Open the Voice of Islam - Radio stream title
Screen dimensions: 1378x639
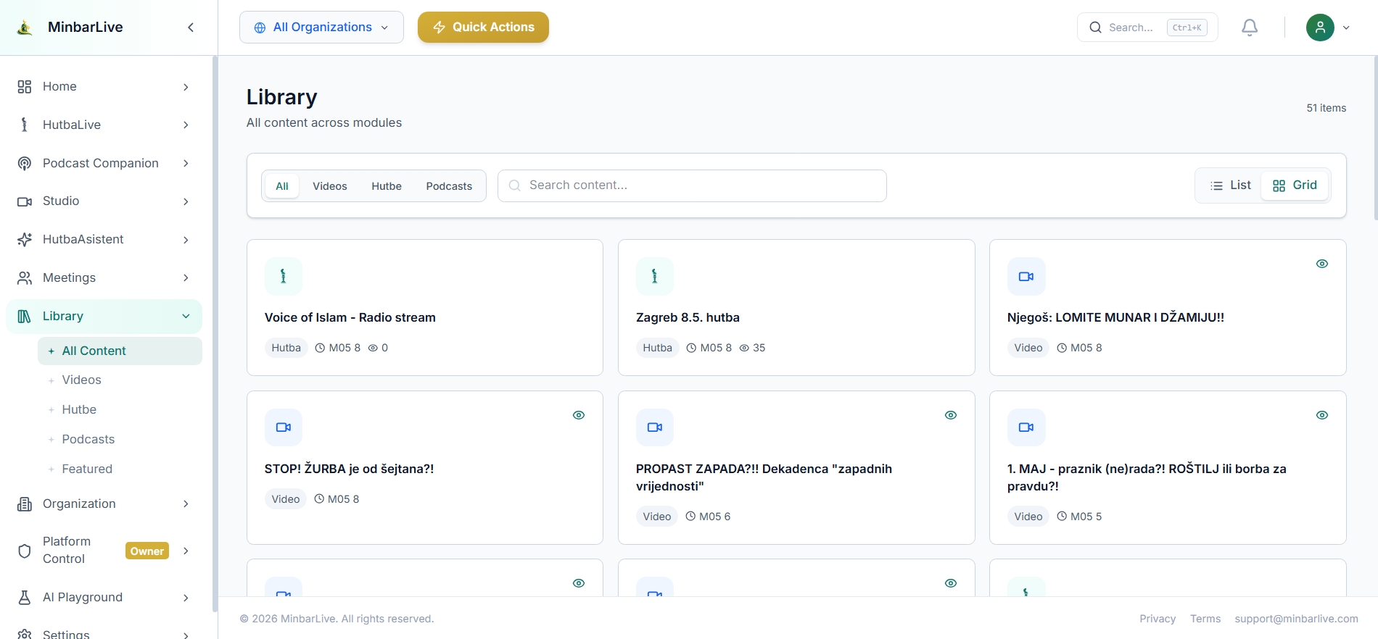(x=350, y=317)
